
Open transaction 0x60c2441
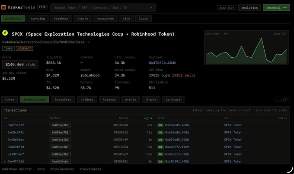pos(16,133)
